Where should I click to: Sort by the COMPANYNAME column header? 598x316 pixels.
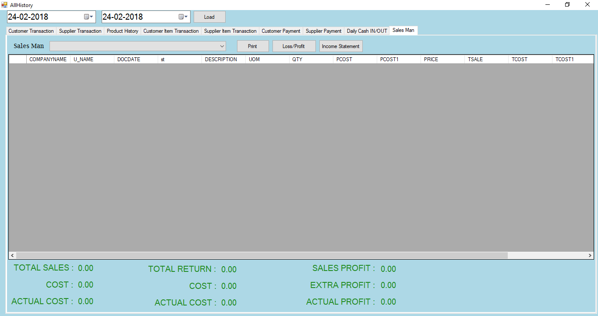click(x=48, y=59)
